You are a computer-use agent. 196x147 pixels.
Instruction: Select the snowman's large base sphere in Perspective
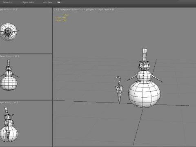click(x=144, y=94)
